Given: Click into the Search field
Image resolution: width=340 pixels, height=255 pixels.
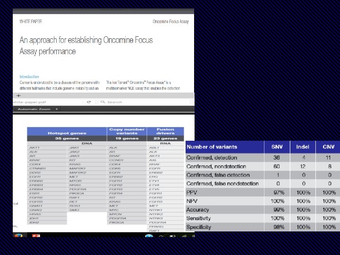Looking at the screenshot, I should [x=144, y=102].
